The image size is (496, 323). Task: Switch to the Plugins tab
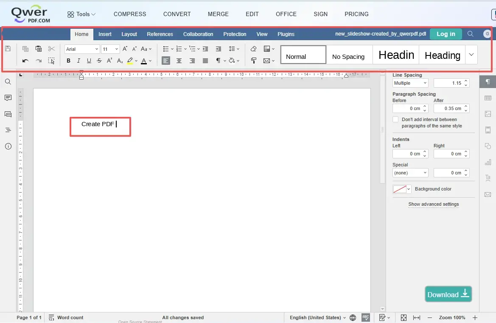click(x=286, y=34)
